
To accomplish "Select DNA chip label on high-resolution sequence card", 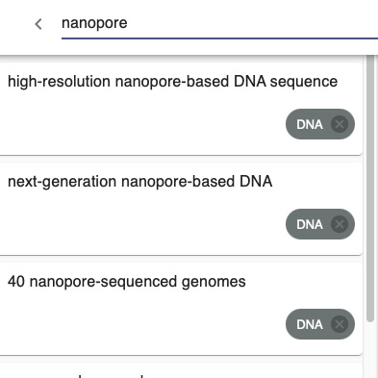I will coord(310,124).
